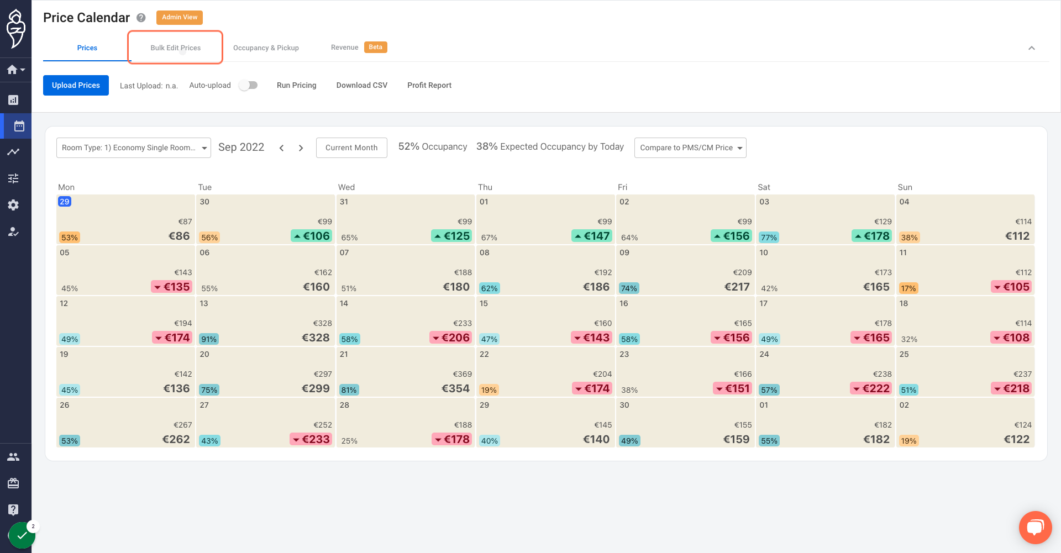Open the Occupancy & Pickup tab
Image resolution: width=1061 pixels, height=553 pixels.
[266, 48]
